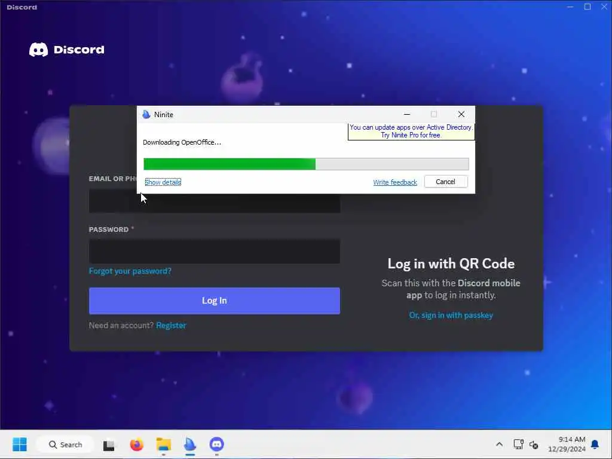Image resolution: width=612 pixels, height=459 pixels.
Task: Choose Or, sign in with passkey
Action: 451,316
